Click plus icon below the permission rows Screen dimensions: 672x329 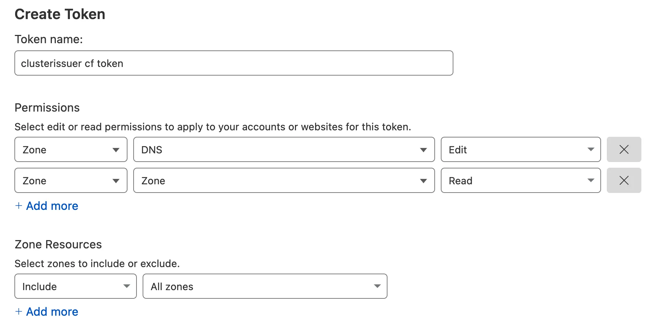coord(19,206)
